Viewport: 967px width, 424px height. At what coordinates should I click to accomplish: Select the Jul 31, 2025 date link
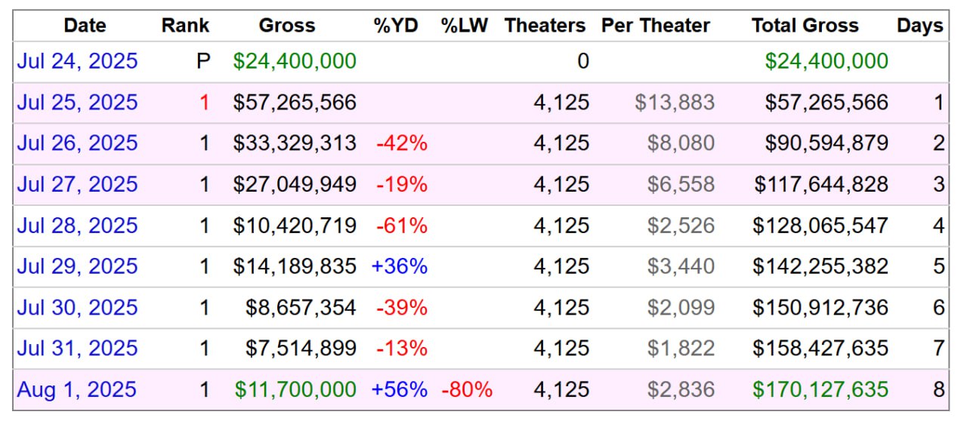[77, 349]
